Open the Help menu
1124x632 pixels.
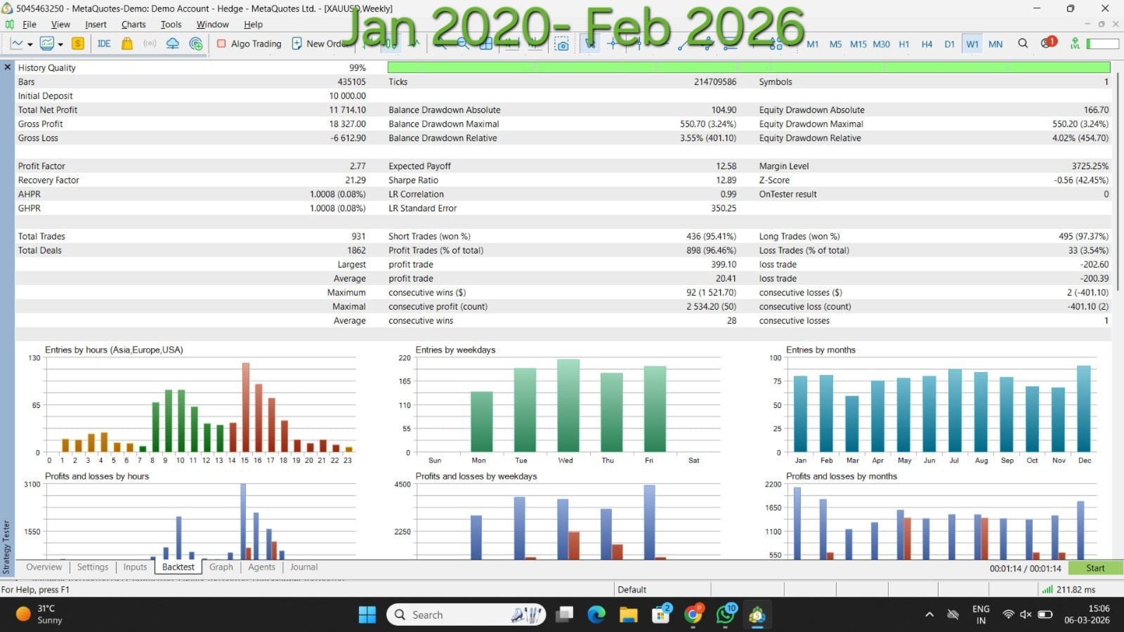click(x=253, y=25)
